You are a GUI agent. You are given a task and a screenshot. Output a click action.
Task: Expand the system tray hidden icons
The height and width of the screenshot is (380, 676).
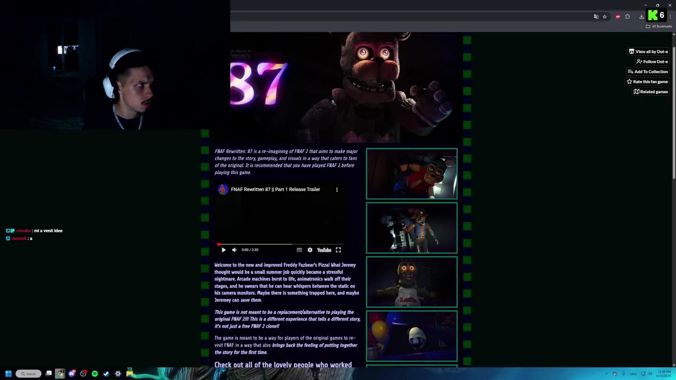(x=606, y=374)
